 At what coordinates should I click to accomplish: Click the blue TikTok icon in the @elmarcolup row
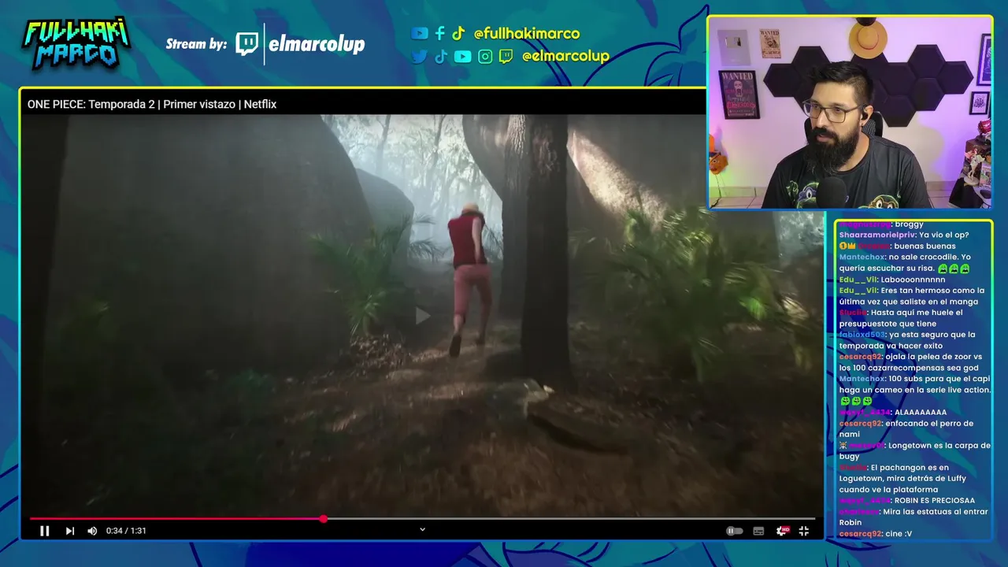pos(441,56)
